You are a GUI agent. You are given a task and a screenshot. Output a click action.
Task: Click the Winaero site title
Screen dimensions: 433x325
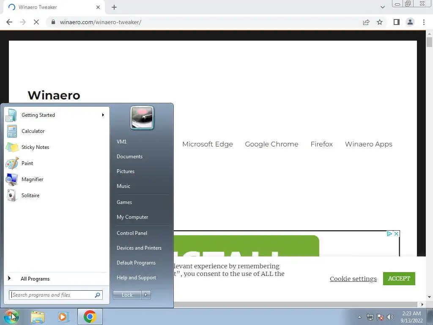click(x=54, y=95)
